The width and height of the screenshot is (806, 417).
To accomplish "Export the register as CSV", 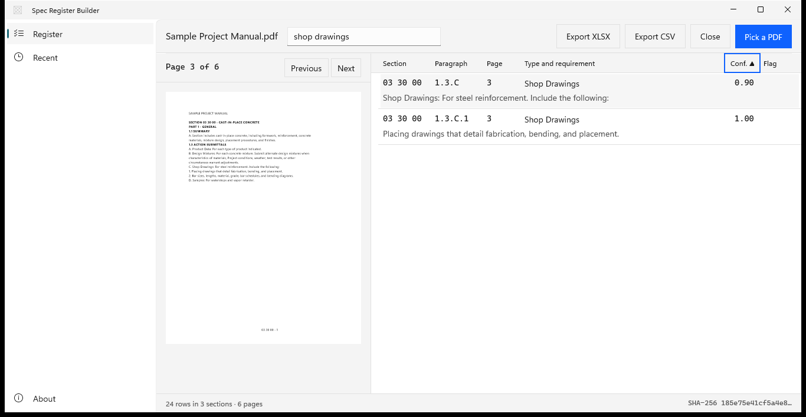I will [655, 37].
